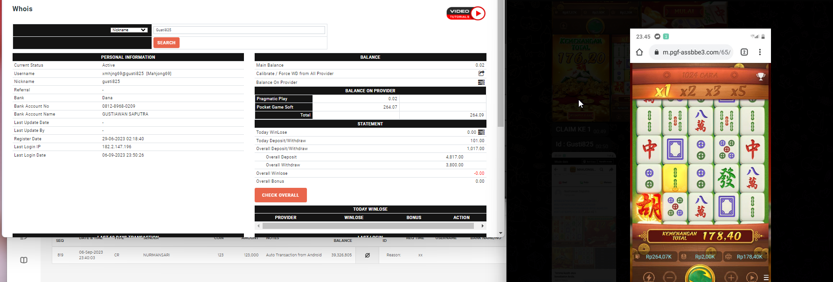Click the minus bet button in the game
The height and width of the screenshot is (282, 833).
[x=669, y=277]
